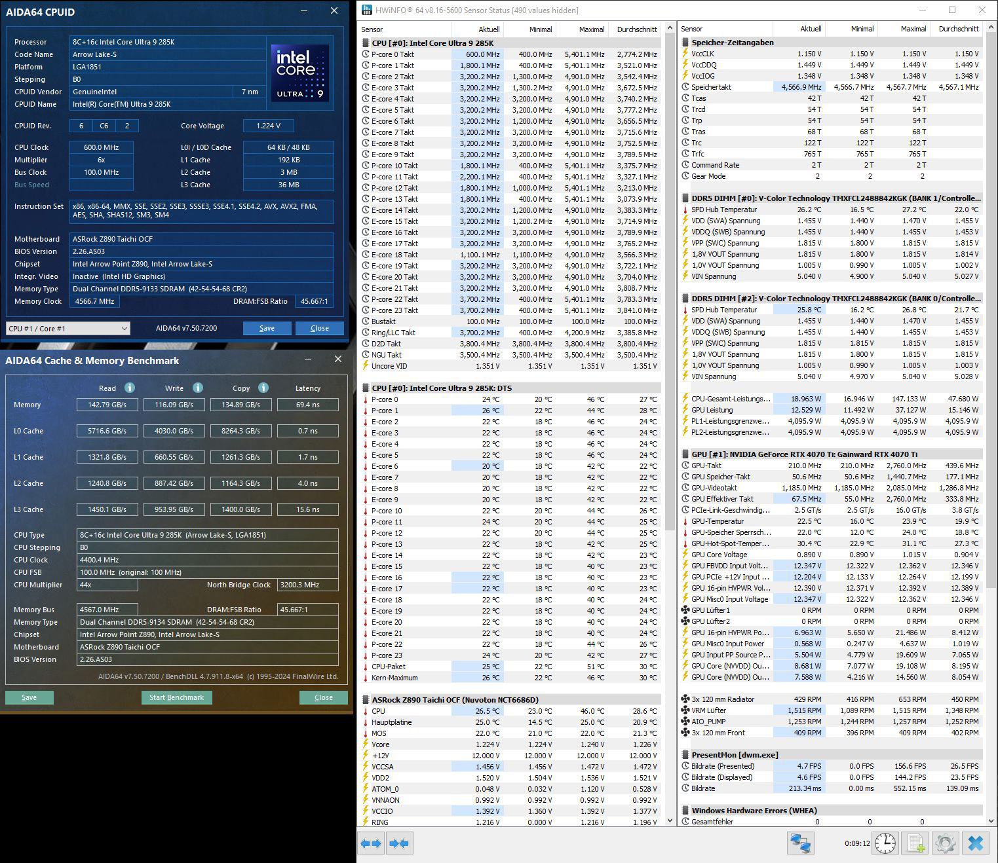Select the Kern-Maximum temperature row
The image size is (998, 863).
(511, 678)
